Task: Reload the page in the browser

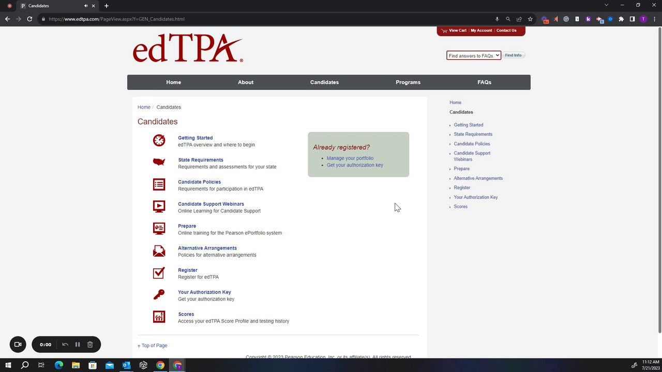Action: 29,19
